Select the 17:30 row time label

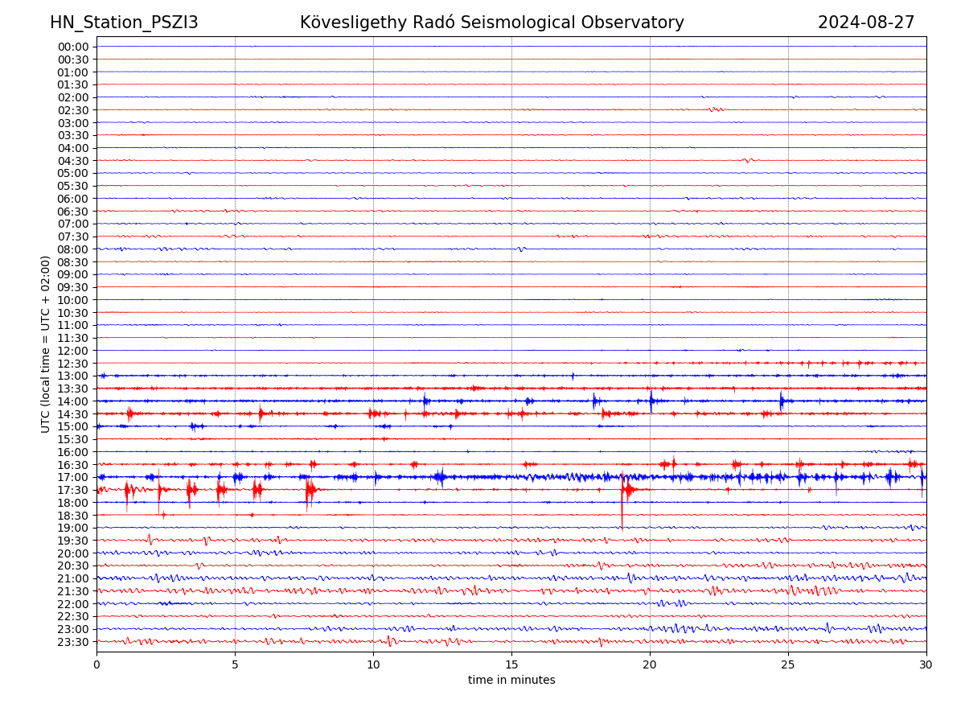tap(72, 490)
